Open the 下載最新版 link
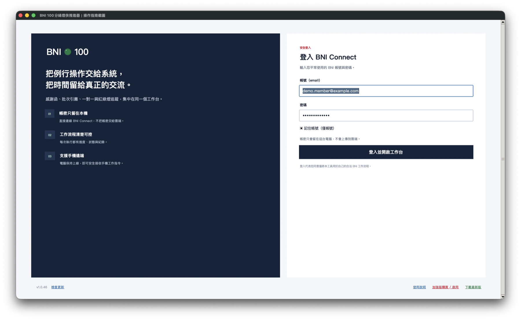Viewport: 521px width, 320px height. pyautogui.click(x=473, y=287)
